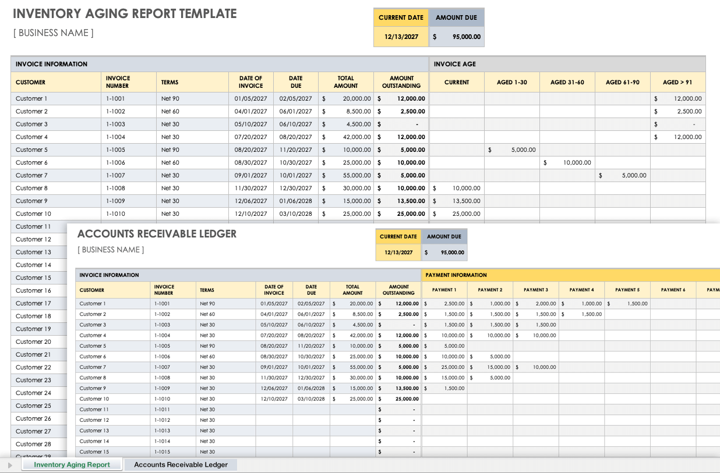This screenshot has height=473, width=720.
Task: Select the PAYMENT INFORMATION section header
Action: coord(456,275)
